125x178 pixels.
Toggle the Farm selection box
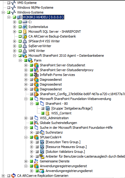click(x=26, y=60)
